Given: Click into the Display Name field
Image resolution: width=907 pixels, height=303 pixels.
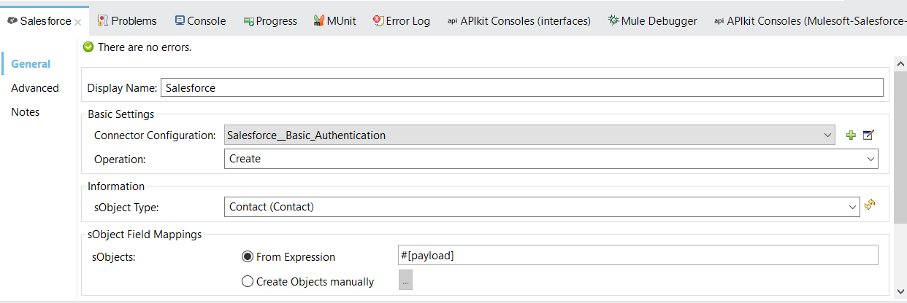Looking at the screenshot, I should click(521, 88).
